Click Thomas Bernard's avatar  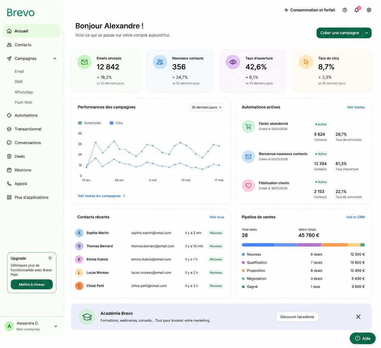click(79, 246)
